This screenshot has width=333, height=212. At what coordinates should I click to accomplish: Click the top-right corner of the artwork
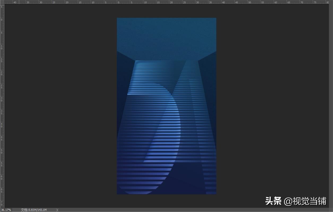coord(216,18)
